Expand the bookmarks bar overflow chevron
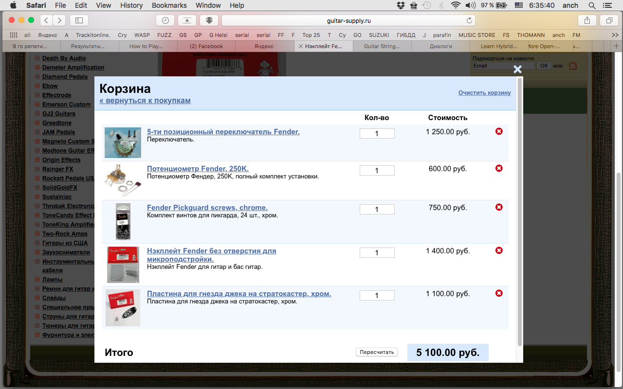 click(614, 35)
